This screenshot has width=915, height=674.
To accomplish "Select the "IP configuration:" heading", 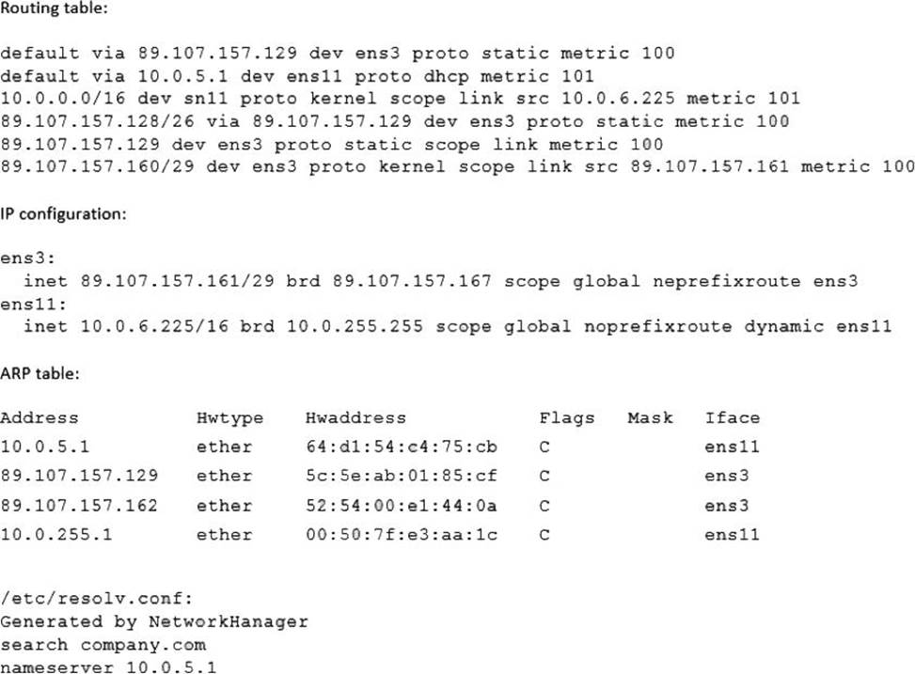I will 61,213.
